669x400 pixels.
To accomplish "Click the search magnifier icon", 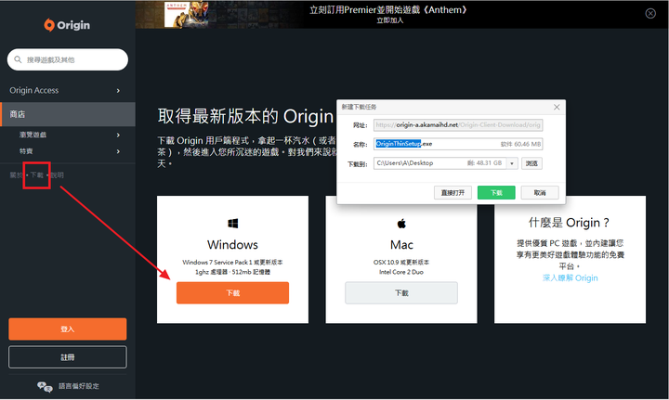I will tap(18, 59).
